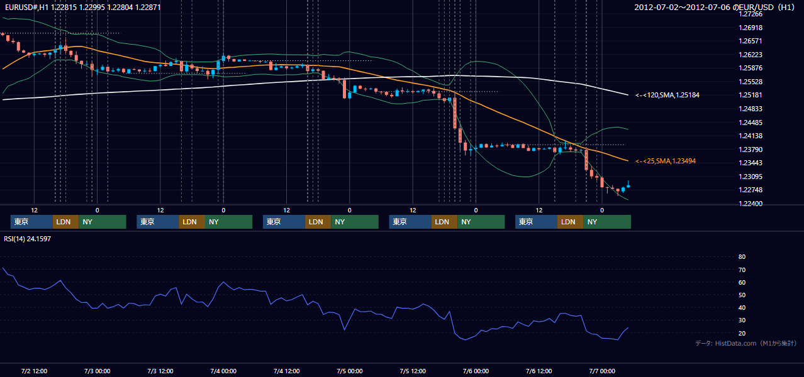804x377 pixels.
Task: Click the 7/6 00:00 time label
Action: 476,371
